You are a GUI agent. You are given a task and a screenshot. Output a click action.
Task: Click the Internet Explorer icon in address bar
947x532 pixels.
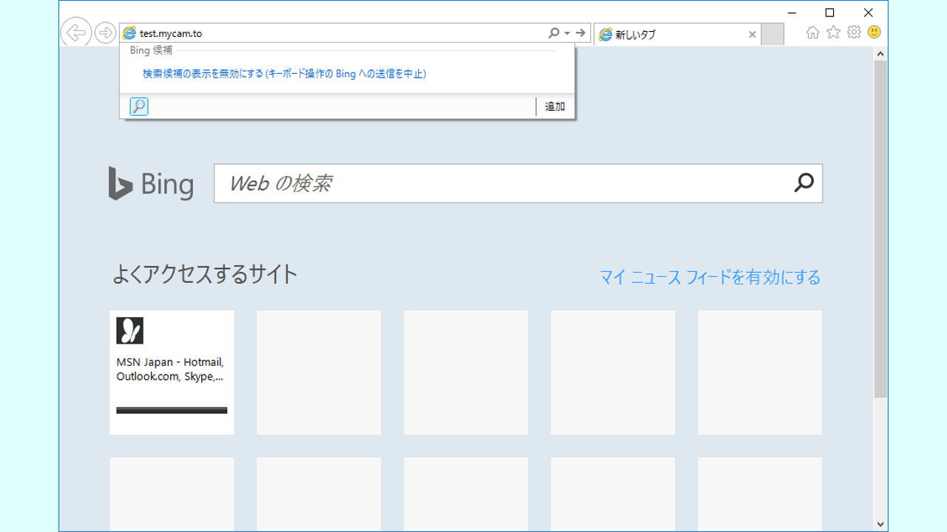[x=129, y=33]
